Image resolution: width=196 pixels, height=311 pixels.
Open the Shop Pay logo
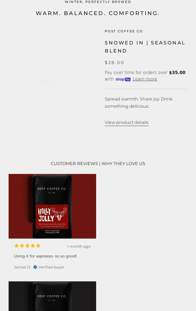coord(123,79)
